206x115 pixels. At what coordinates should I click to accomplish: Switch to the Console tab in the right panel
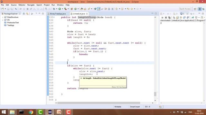click(x=183, y=14)
